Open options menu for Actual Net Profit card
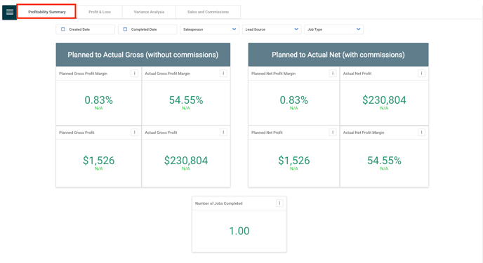 (x=421, y=73)
